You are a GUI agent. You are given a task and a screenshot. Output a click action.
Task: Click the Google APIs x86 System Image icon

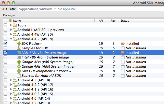click(19, 62)
